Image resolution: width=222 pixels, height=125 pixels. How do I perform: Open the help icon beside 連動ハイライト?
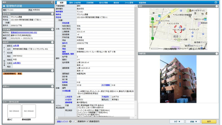[x=70, y=122]
